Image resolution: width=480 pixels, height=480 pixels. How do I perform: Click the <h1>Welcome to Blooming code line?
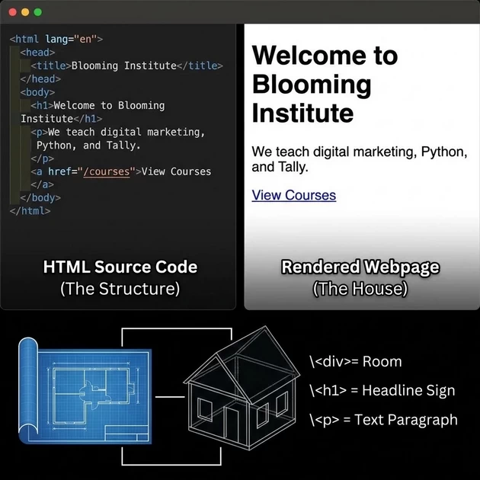[98, 106]
